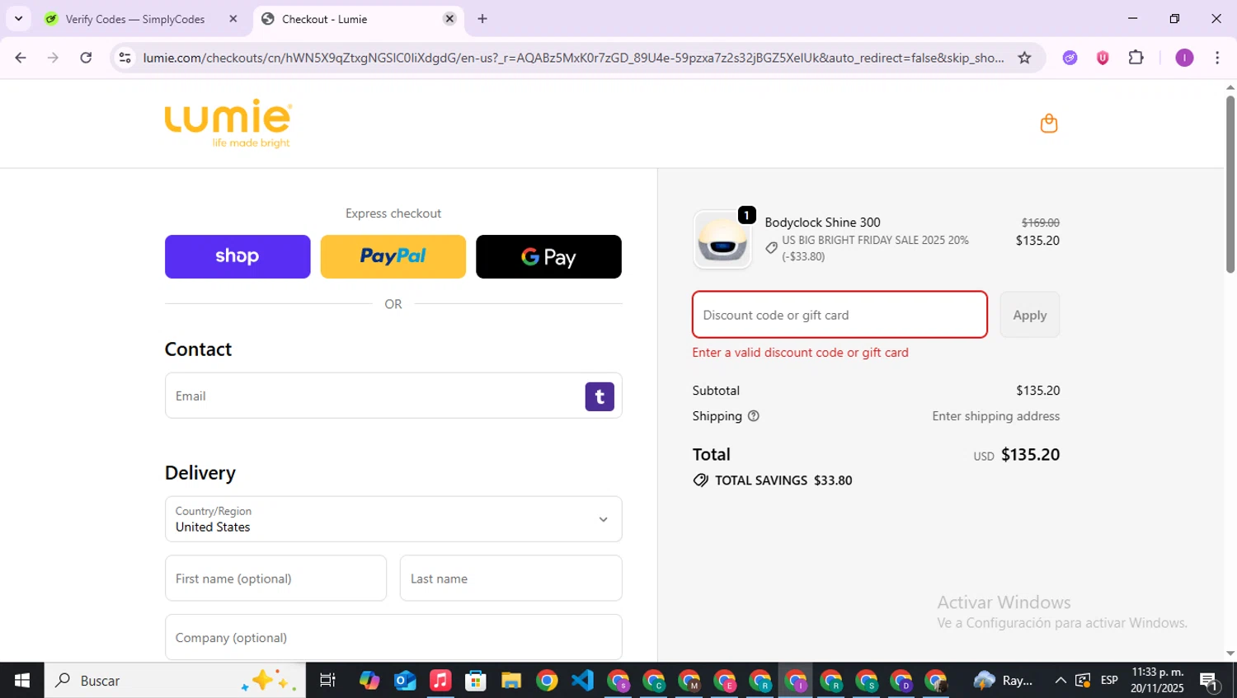
Task: Show hidden system tray icons
Action: coord(1061,681)
